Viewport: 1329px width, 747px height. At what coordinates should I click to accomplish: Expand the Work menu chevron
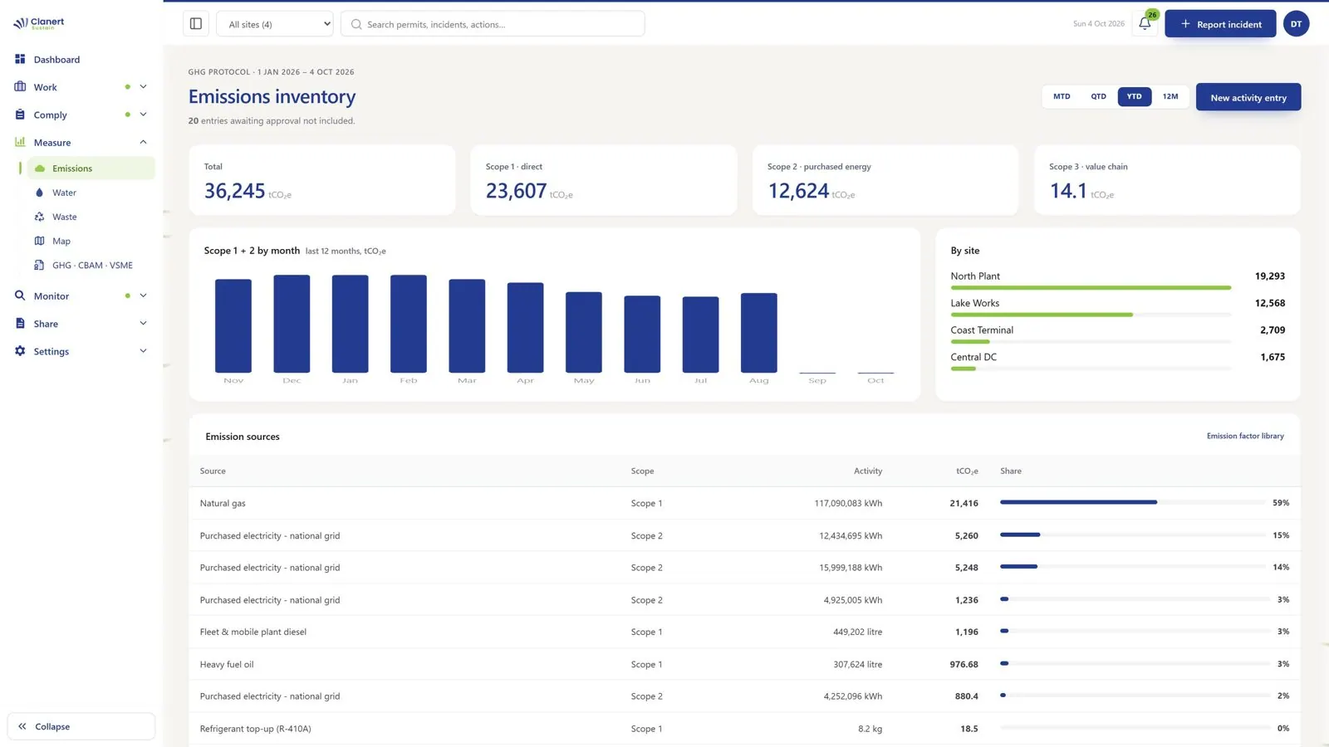[x=143, y=87]
